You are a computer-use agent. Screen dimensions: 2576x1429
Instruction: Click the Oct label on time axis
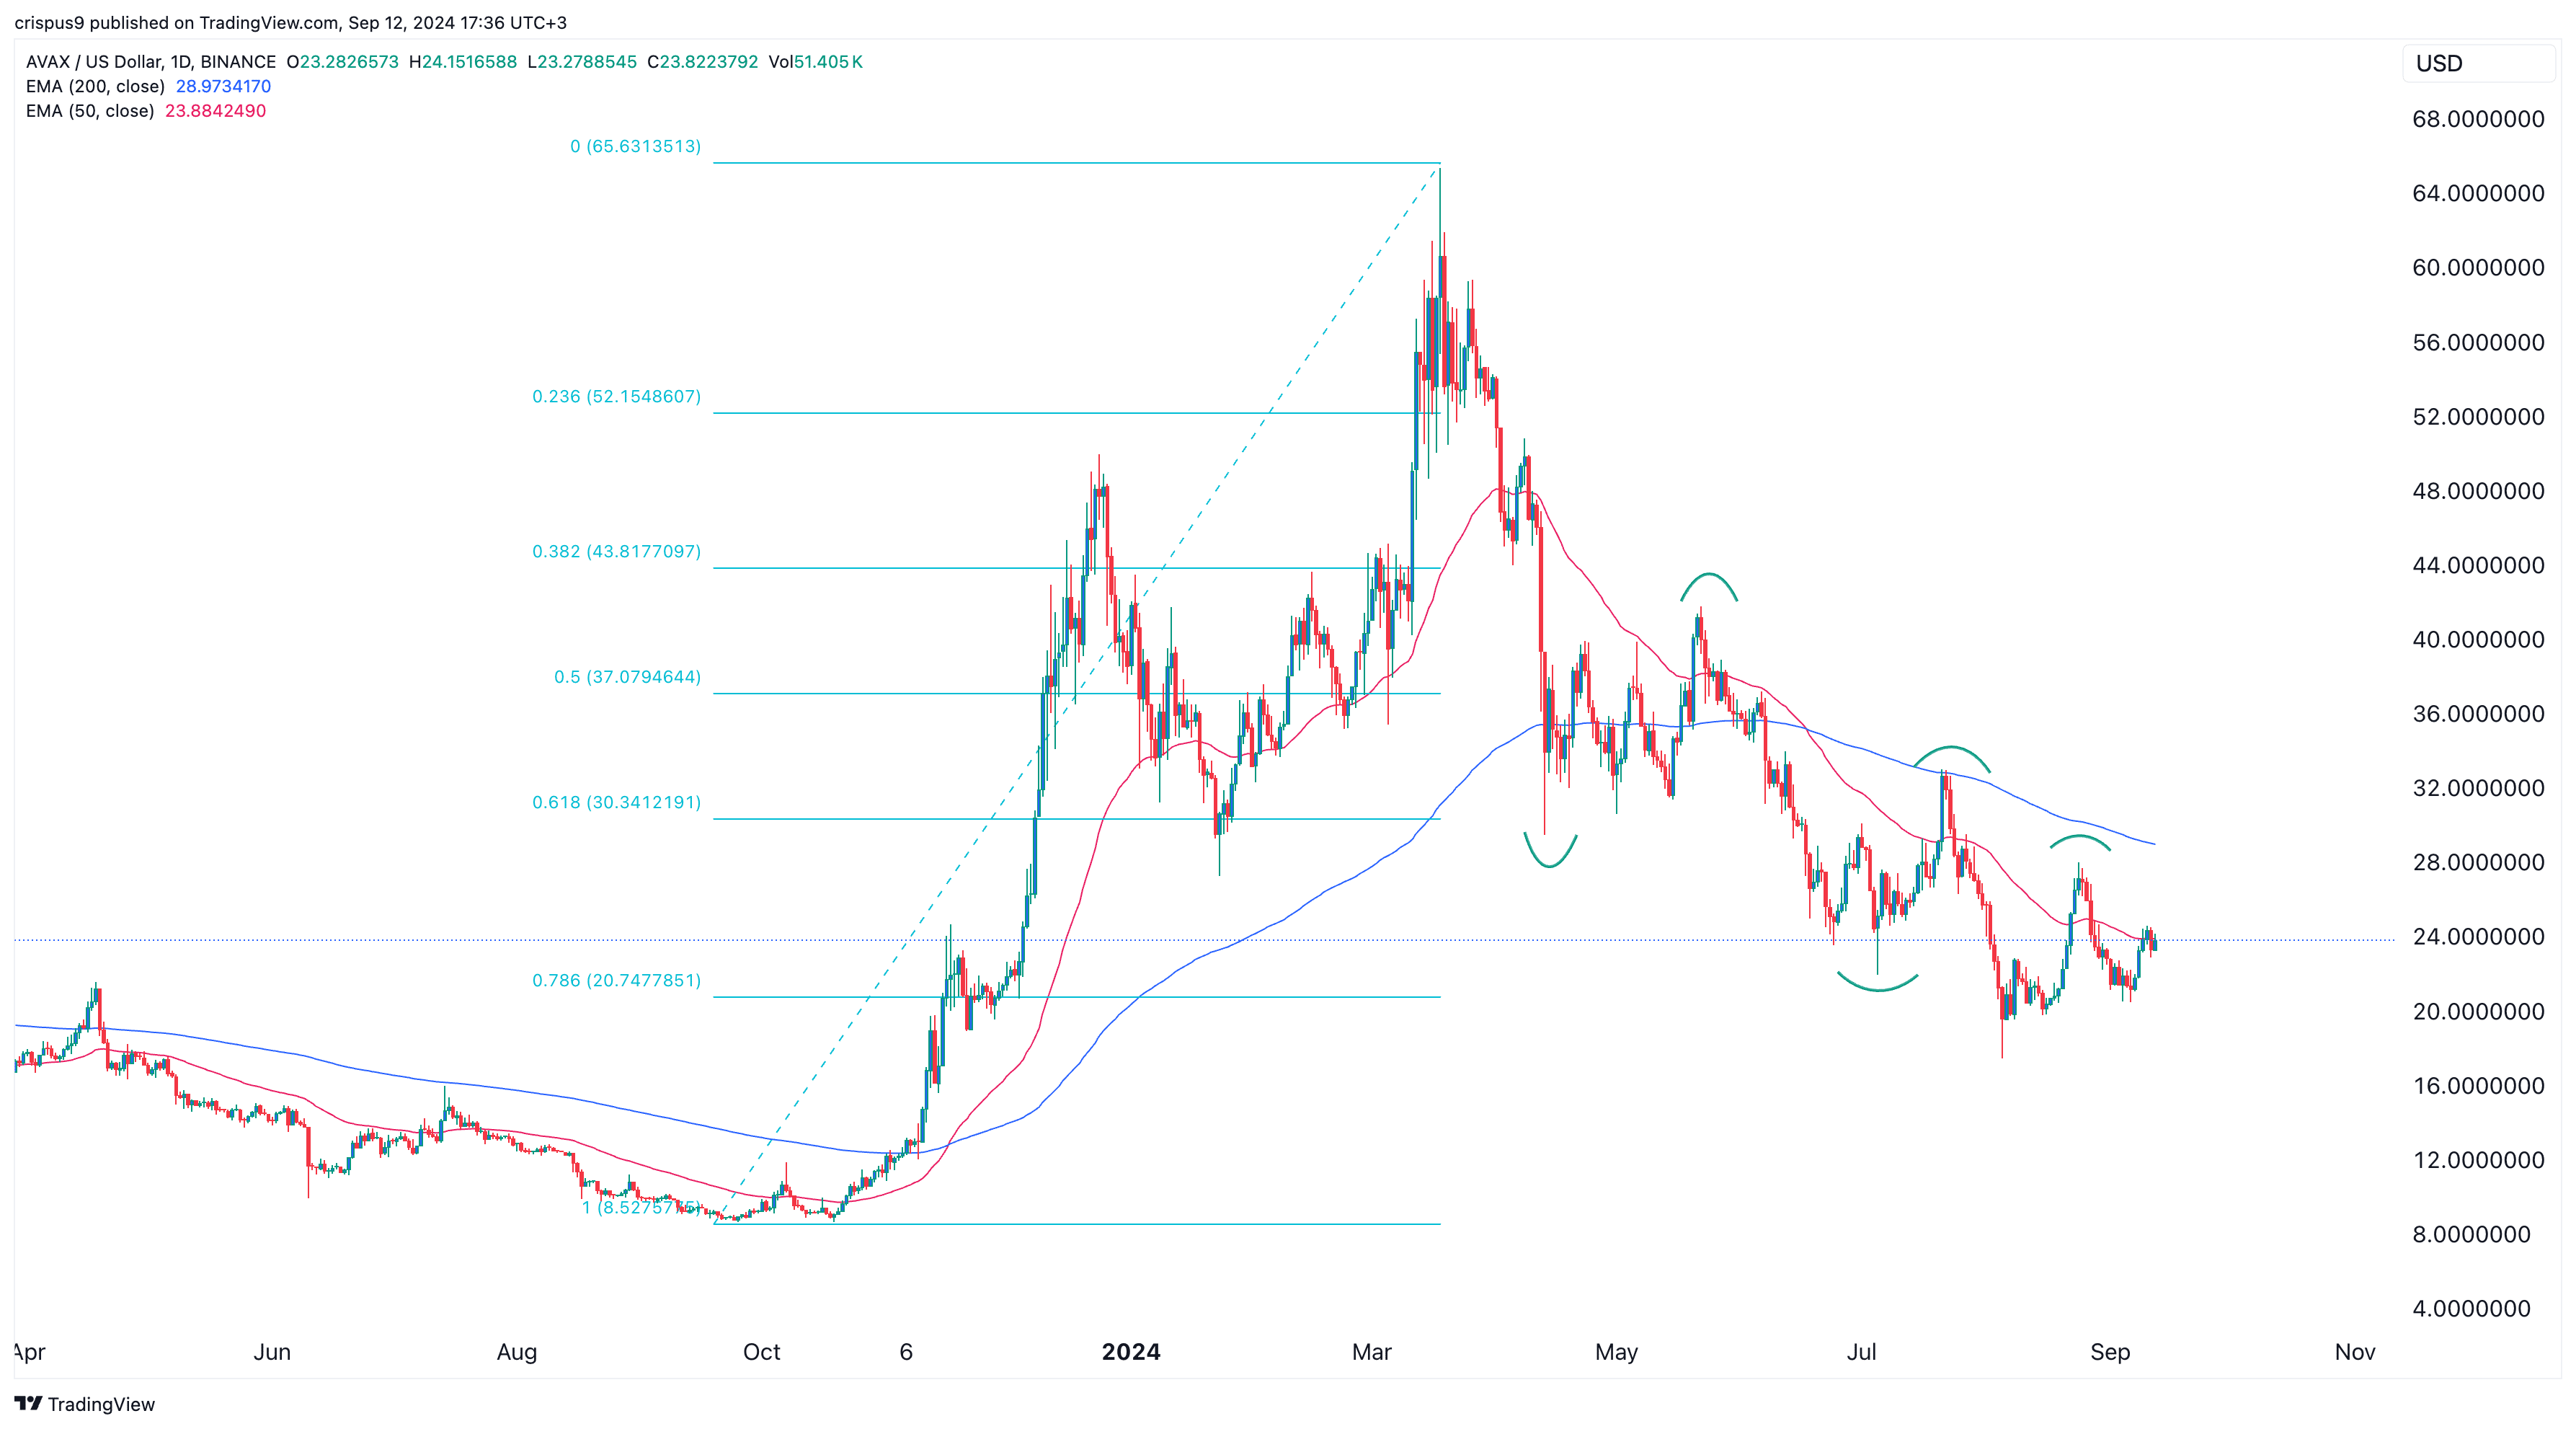pos(761,1352)
